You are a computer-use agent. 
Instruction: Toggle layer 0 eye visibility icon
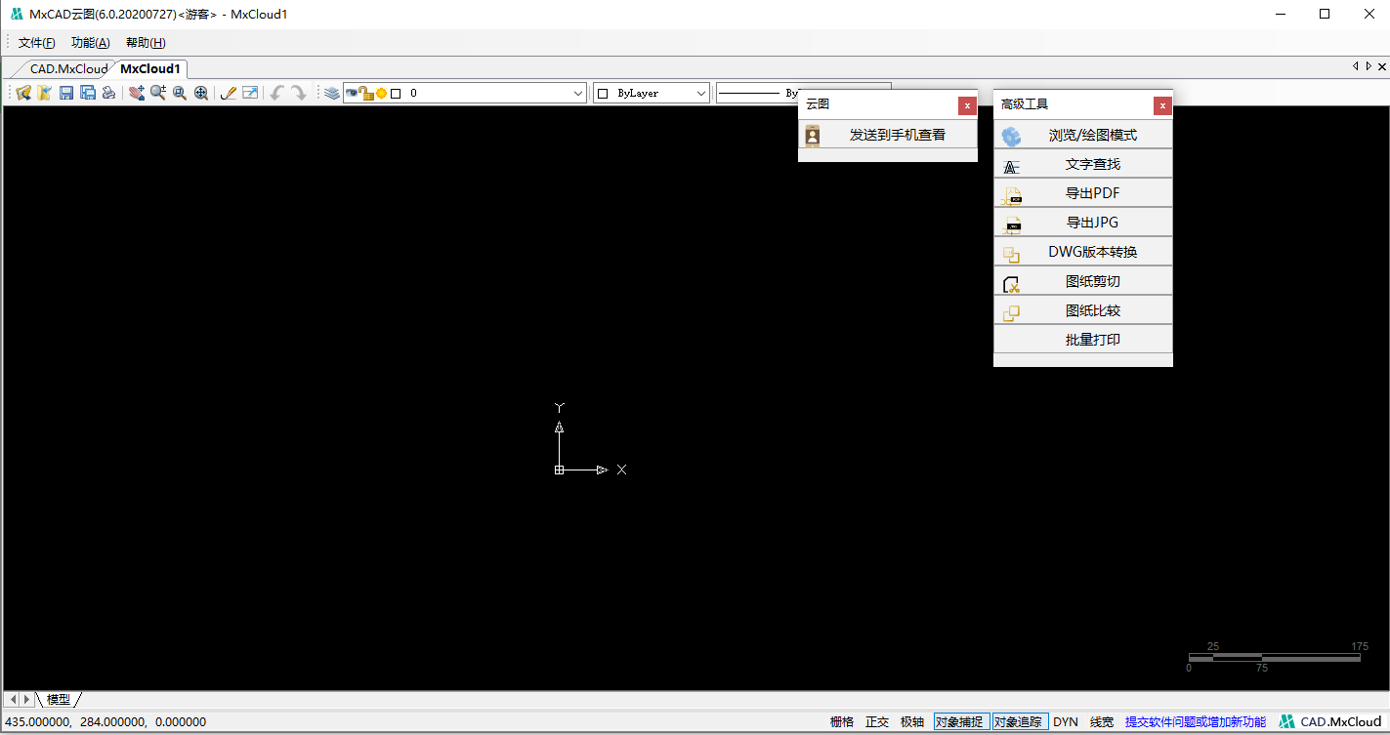[x=352, y=93]
